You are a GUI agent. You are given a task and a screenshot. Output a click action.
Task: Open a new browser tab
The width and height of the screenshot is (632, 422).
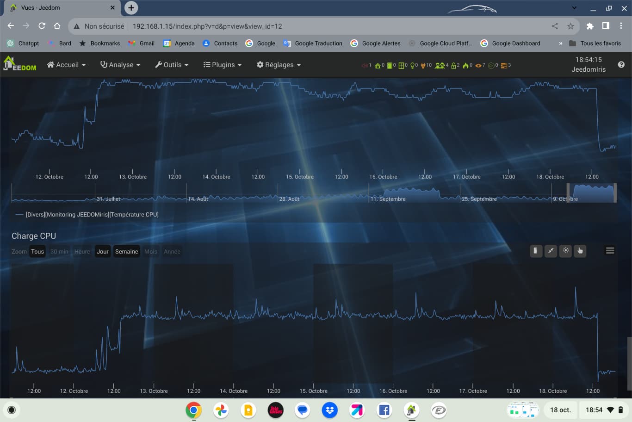131,8
